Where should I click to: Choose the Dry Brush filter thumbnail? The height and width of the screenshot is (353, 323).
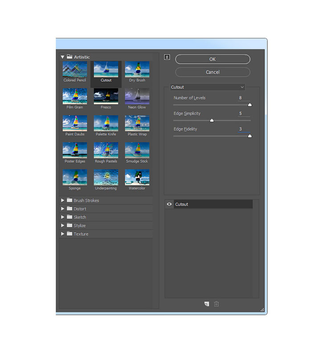pos(137,70)
